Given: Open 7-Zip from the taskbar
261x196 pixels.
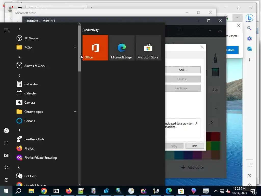Looking at the screenshot, I should click(56, 191).
